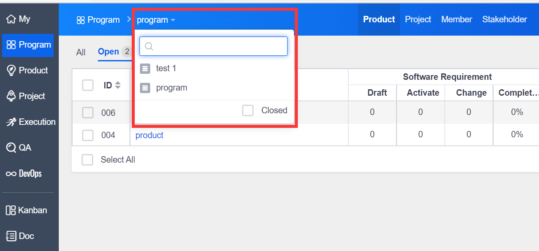Image resolution: width=539 pixels, height=251 pixels.
Task: Switch to the Member tab
Action: click(457, 20)
